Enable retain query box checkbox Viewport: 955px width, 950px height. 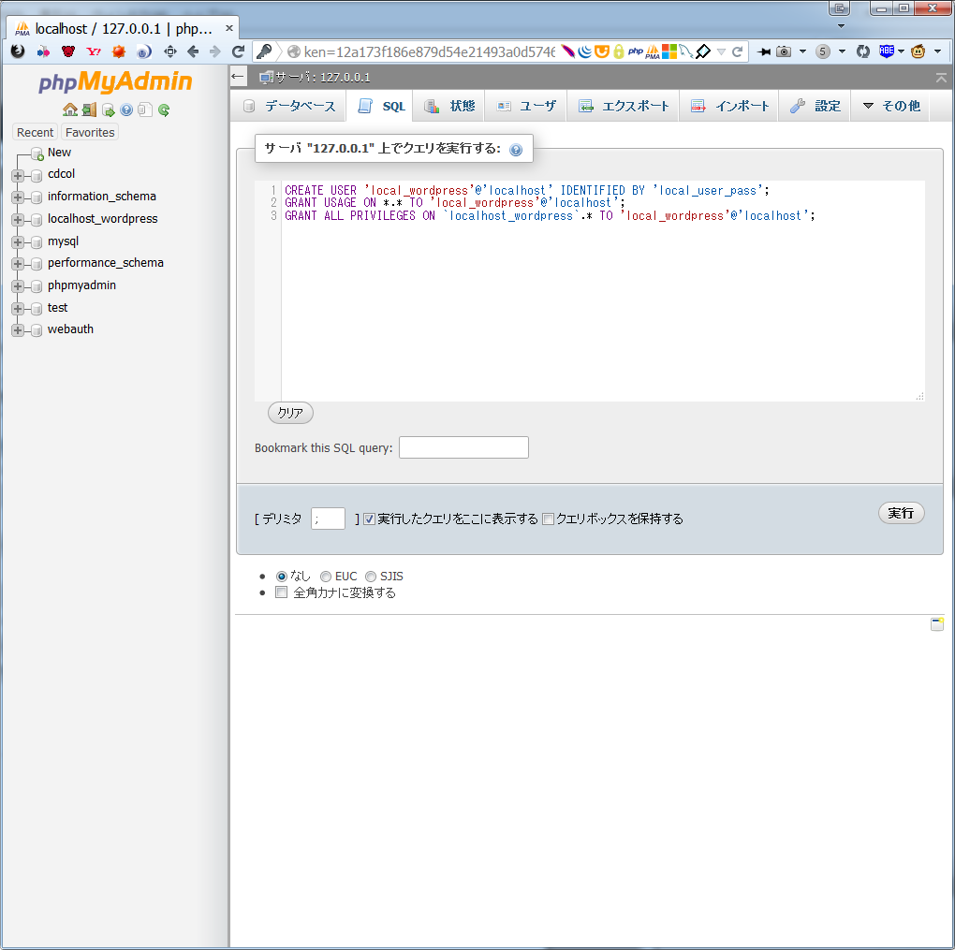548,519
